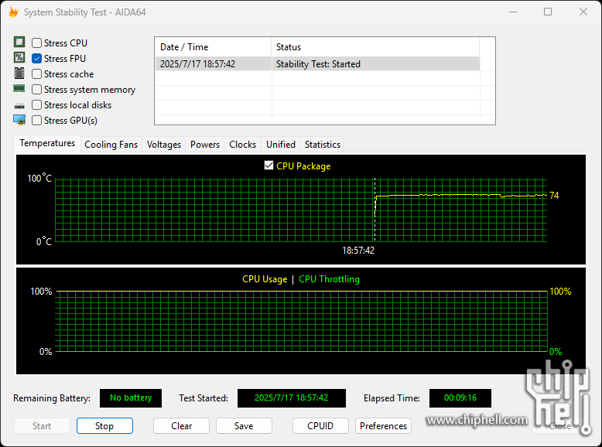The height and width of the screenshot is (447, 602).
Task: Switch to the Cooling Fans tab
Action: click(111, 145)
